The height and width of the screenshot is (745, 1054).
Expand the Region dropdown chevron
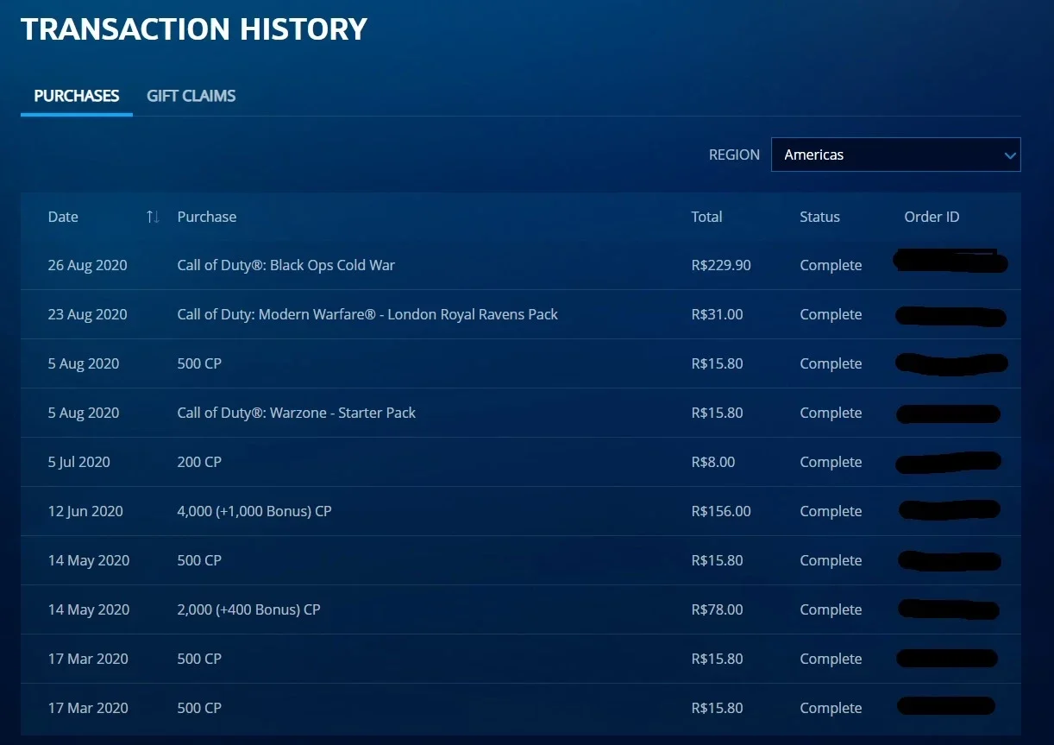click(1010, 155)
